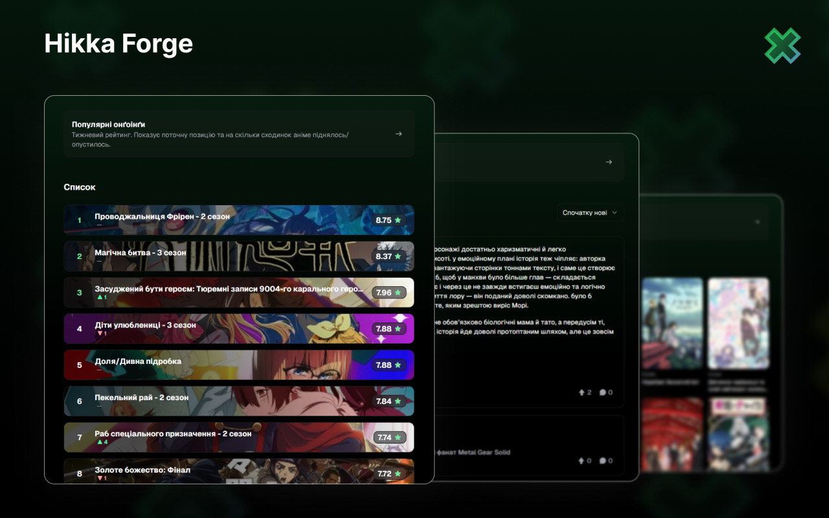
Task: Click the arrow on the Популярні онґоінґи card
Action: pyautogui.click(x=398, y=134)
